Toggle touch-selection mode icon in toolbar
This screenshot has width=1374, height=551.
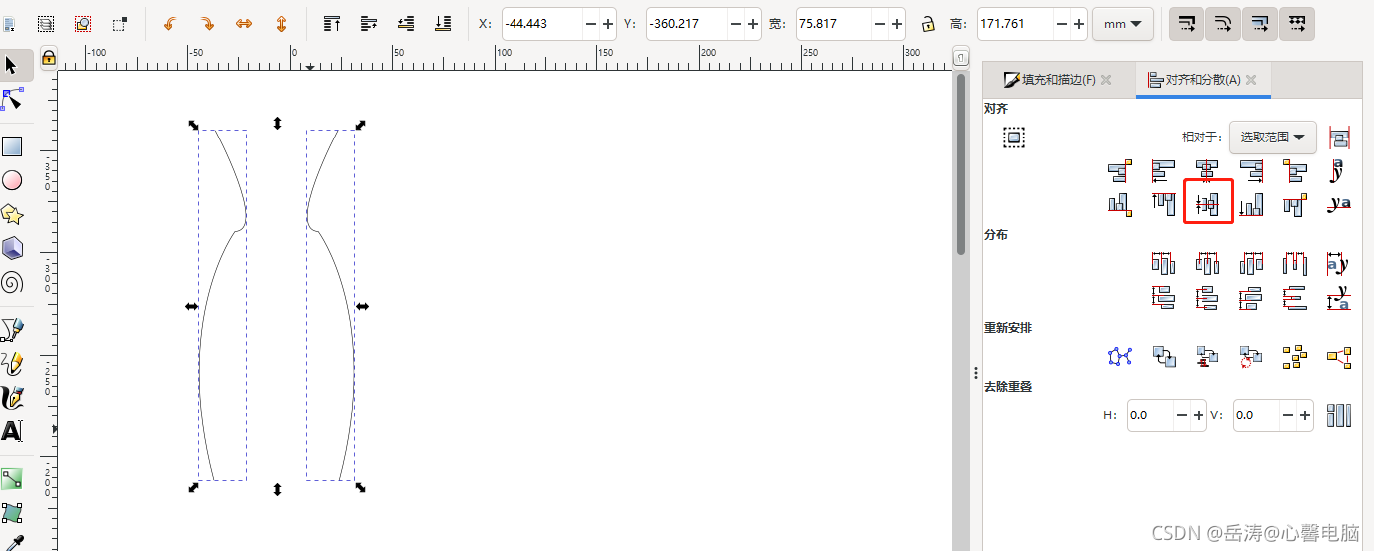click(120, 23)
